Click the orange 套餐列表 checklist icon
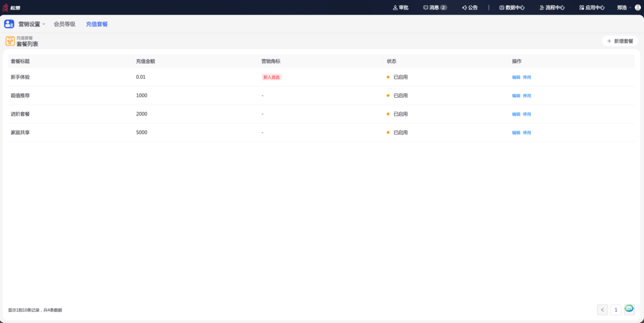This screenshot has width=644, height=323. (10, 41)
